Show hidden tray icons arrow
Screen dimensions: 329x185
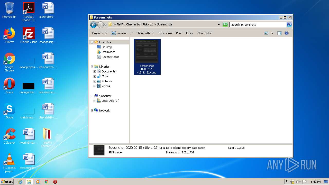point(287,182)
